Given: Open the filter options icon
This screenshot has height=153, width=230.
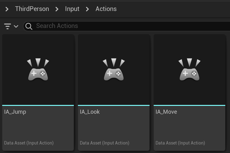Looking at the screenshot, I should coord(8,26).
